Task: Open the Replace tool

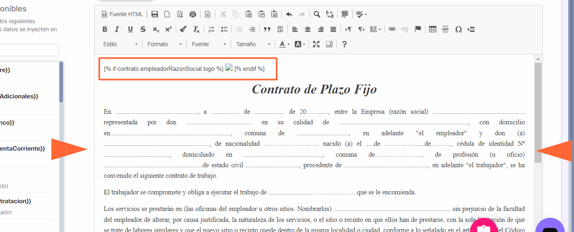Action: click(330, 14)
